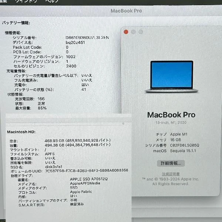This screenshot has width=222, height=222.
Task: Open the 詳細情報... button in About window
Action: coord(171,163)
